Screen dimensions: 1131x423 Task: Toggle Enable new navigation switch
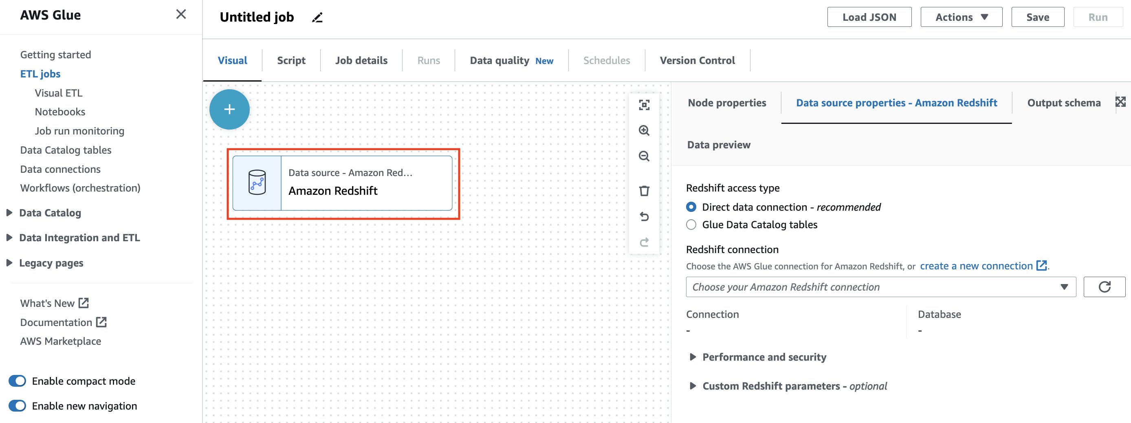click(x=18, y=405)
